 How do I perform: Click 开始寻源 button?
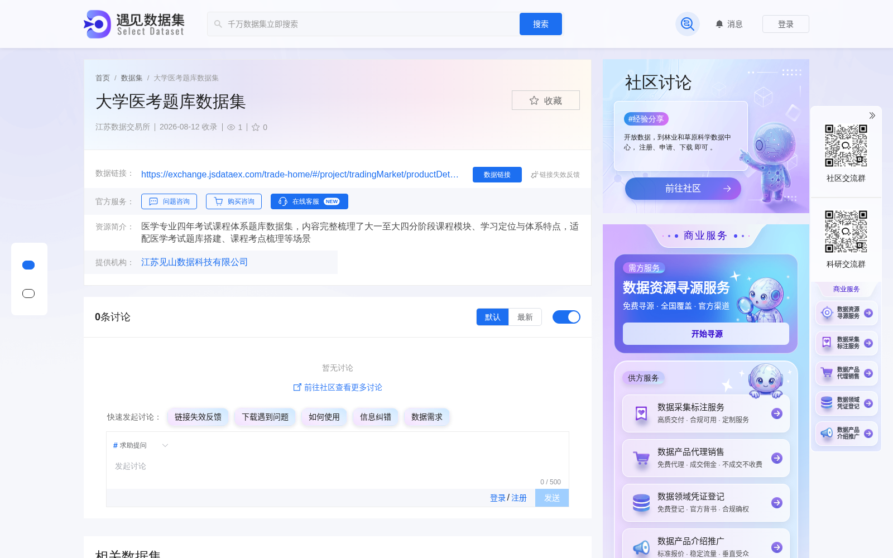point(706,334)
